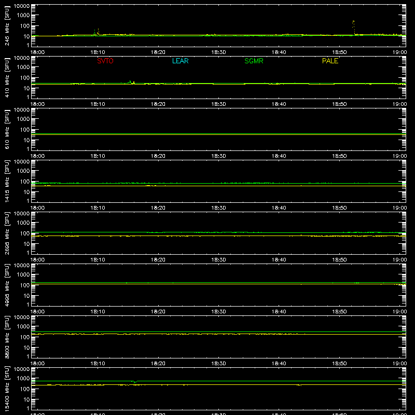This screenshot has height=415, width=415.
Task: Select the 410 MHz [SFU] axis title
Action: pyautogui.click(x=7, y=77)
